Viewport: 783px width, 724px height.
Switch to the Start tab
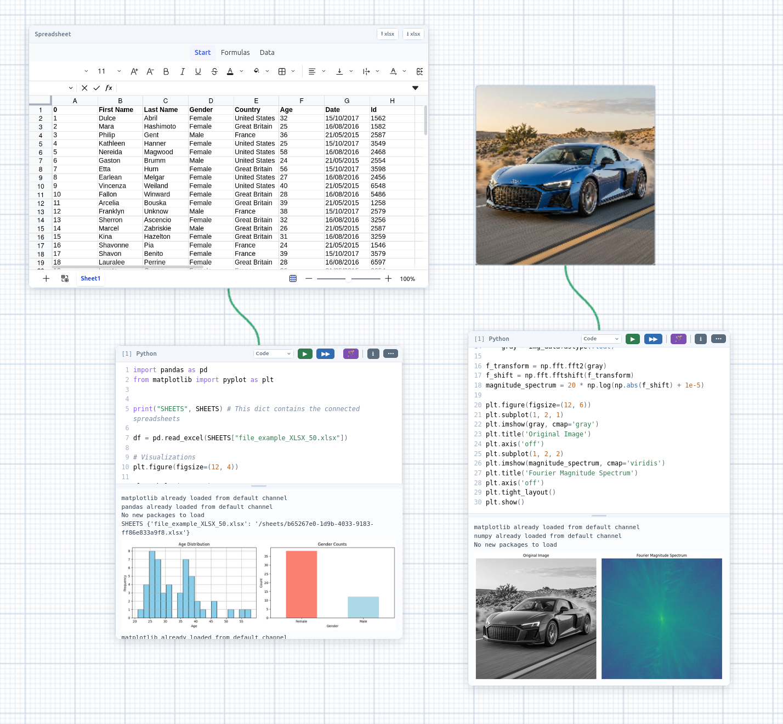pos(202,53)
